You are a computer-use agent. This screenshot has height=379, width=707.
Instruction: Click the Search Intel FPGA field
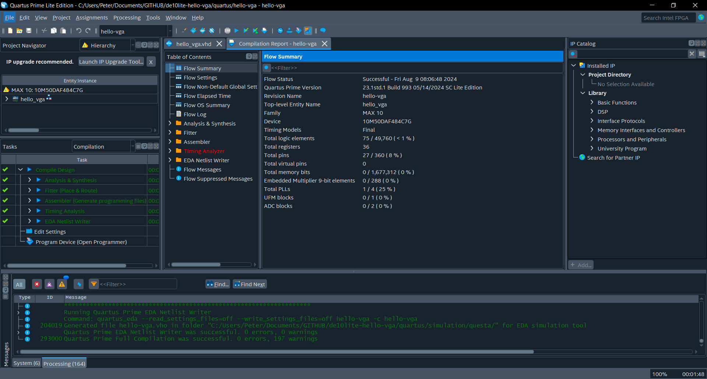click(x=668, y=18)
